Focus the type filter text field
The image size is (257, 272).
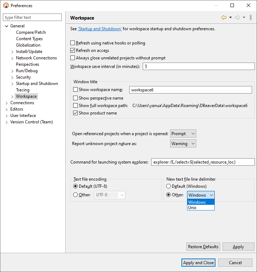32,17
